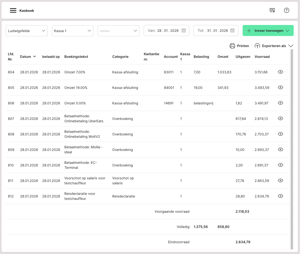Click the Voorraad column header

click(x=262, y=57)
